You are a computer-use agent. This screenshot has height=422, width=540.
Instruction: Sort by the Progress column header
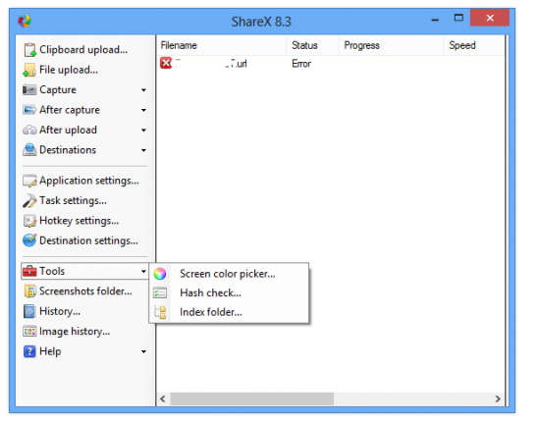coord(391,45)
